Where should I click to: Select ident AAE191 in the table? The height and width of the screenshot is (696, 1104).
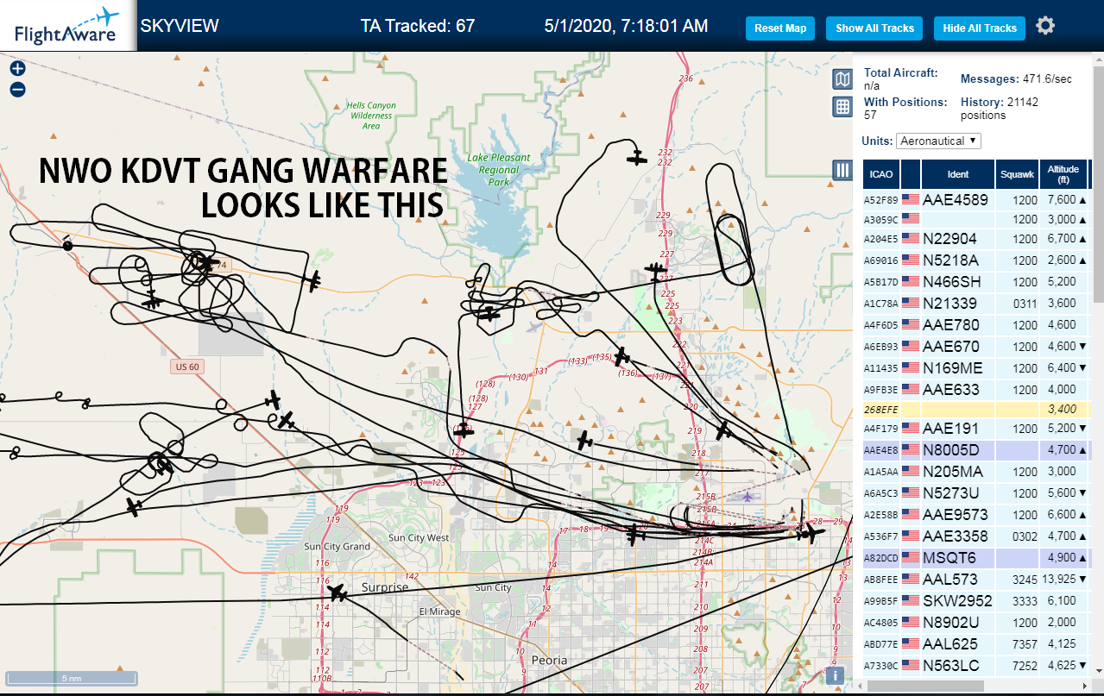(951, 429)
